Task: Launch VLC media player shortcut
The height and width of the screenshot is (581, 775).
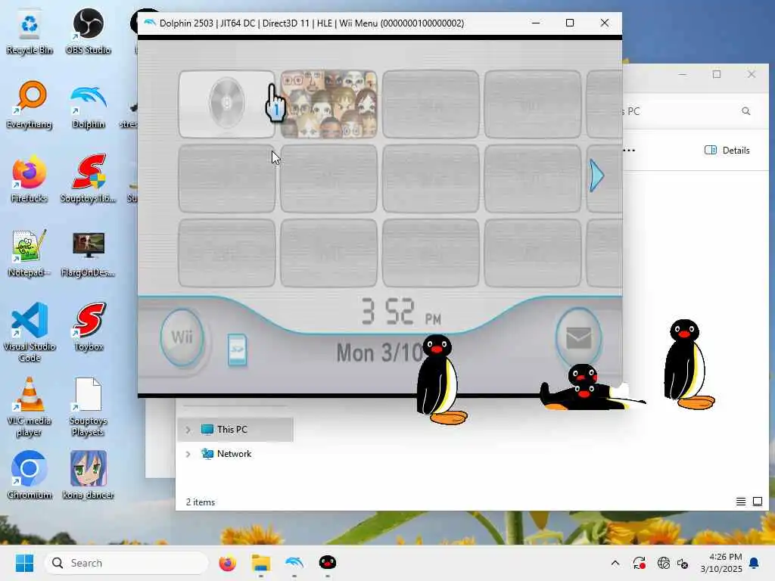Action: coord(30,406)
